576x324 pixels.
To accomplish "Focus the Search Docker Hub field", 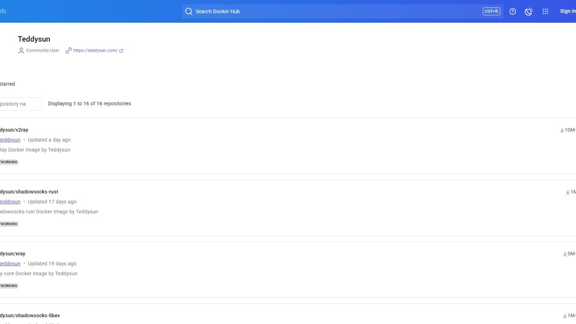I will (343, 11).
